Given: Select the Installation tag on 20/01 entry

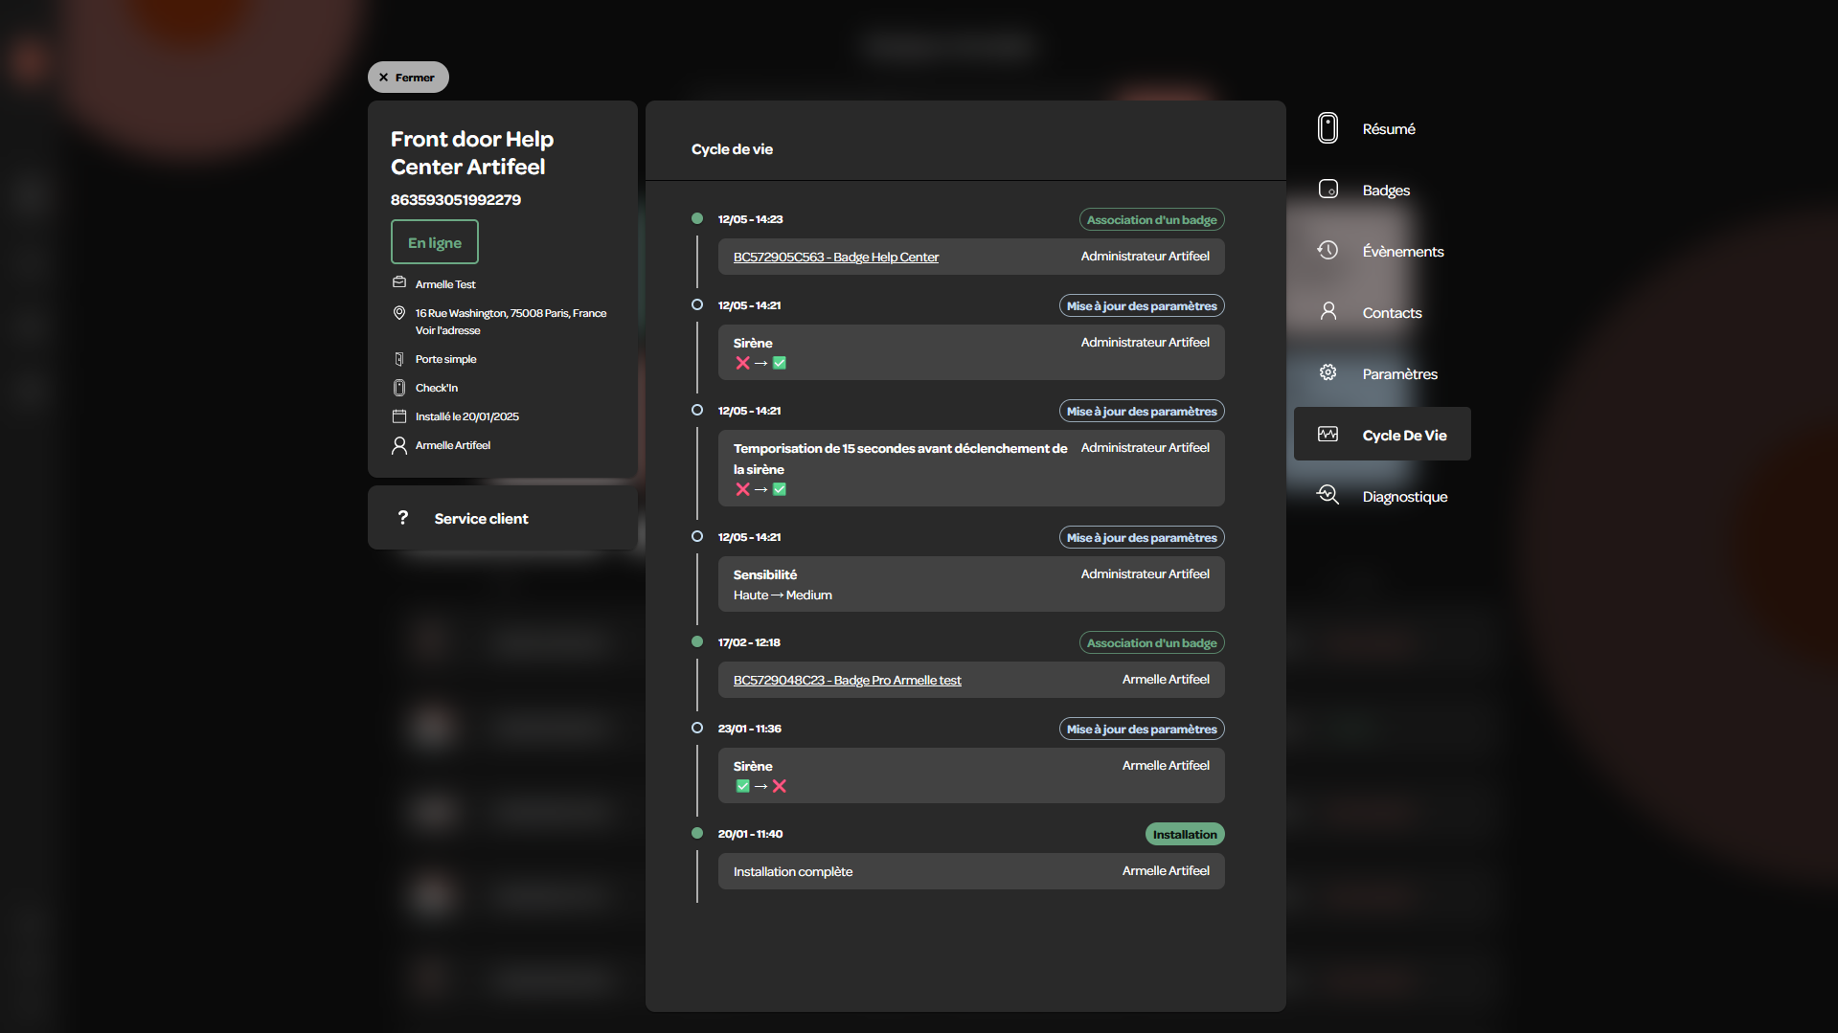Looking at the screenshot, I should pyautogui.click(x=1185, y=834).
